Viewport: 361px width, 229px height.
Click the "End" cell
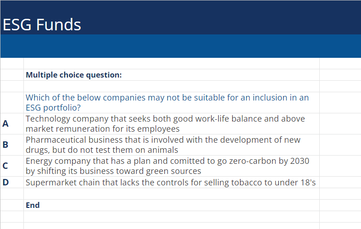(x=33, y=205)
